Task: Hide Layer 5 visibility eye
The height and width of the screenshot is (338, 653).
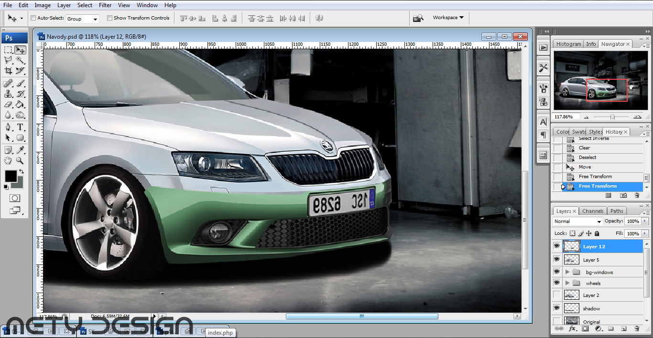Action: point(556,260)
